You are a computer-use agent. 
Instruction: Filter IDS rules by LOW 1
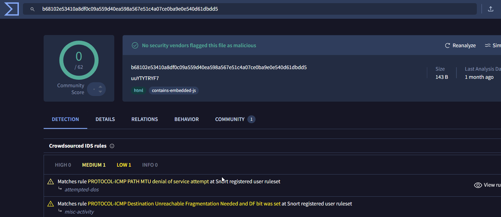[124, 165]
